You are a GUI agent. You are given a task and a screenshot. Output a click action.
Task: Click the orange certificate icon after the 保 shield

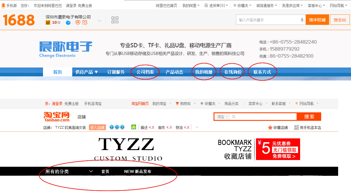(x=85, y=23)
